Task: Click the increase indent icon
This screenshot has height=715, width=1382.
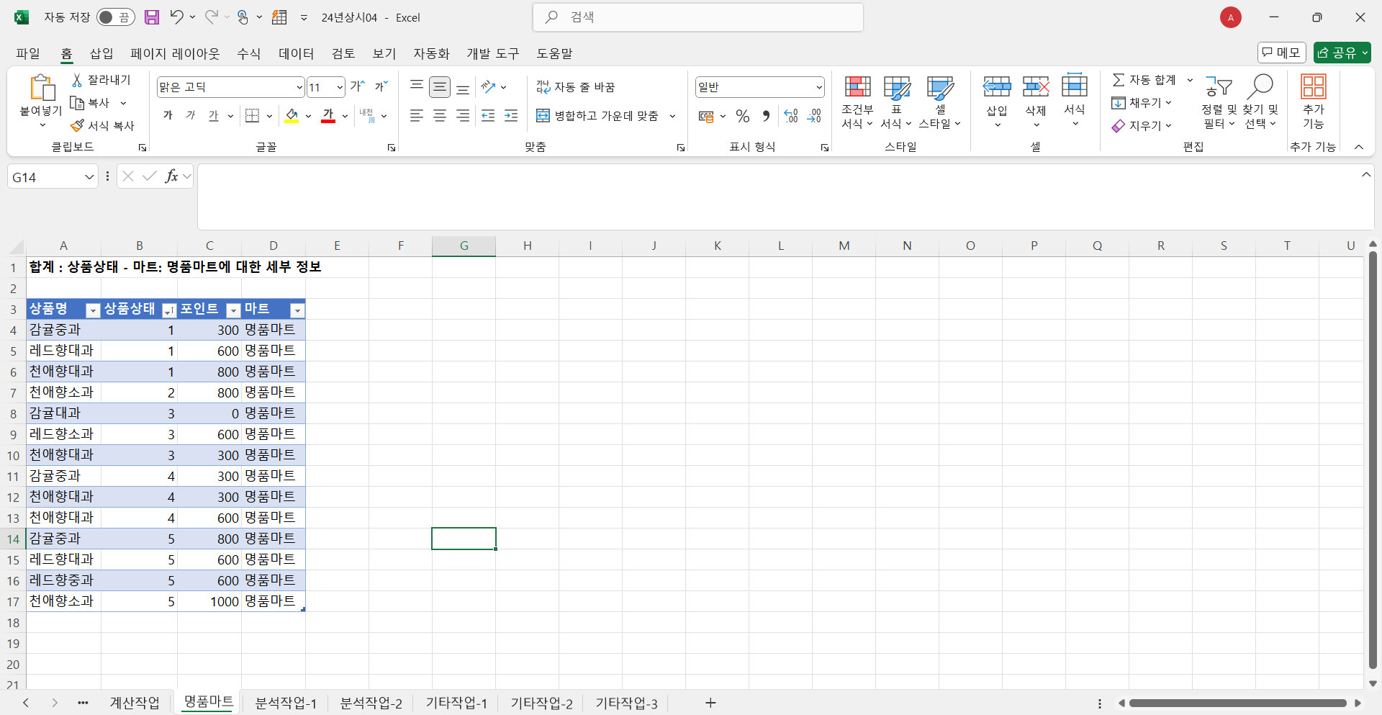Action: click(511, 116)
